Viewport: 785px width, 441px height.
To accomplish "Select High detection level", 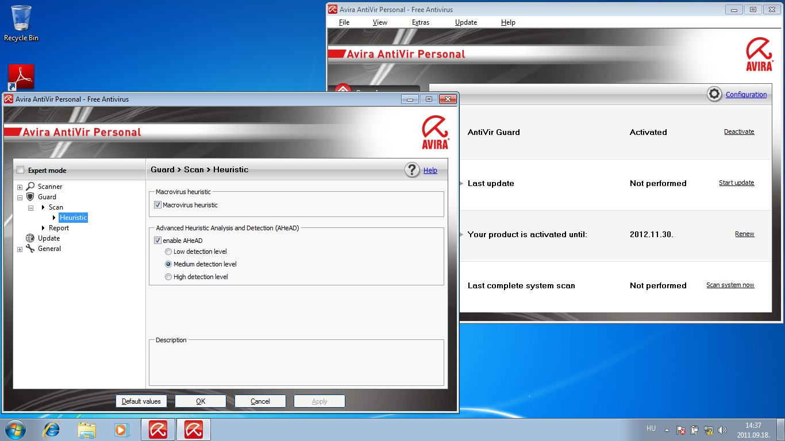I will [x=168, y=277].
